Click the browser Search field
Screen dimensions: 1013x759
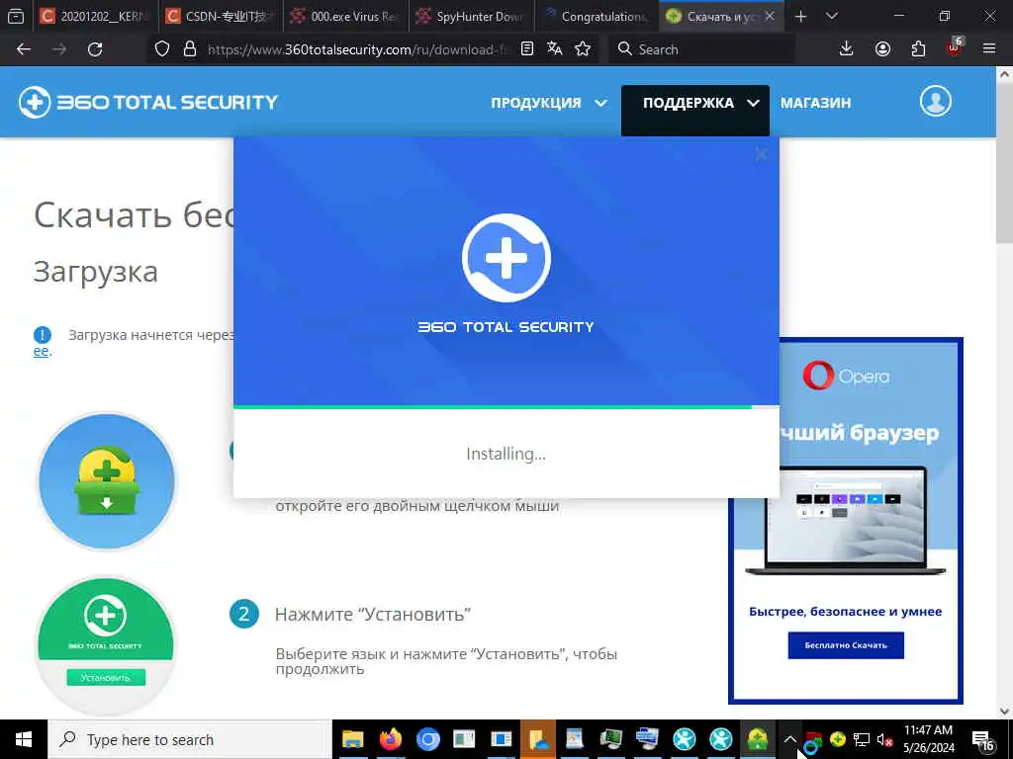pos(701,49)
